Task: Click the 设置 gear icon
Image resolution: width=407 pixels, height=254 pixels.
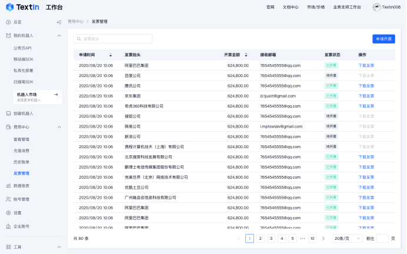Action: click(x=8, y=213)
